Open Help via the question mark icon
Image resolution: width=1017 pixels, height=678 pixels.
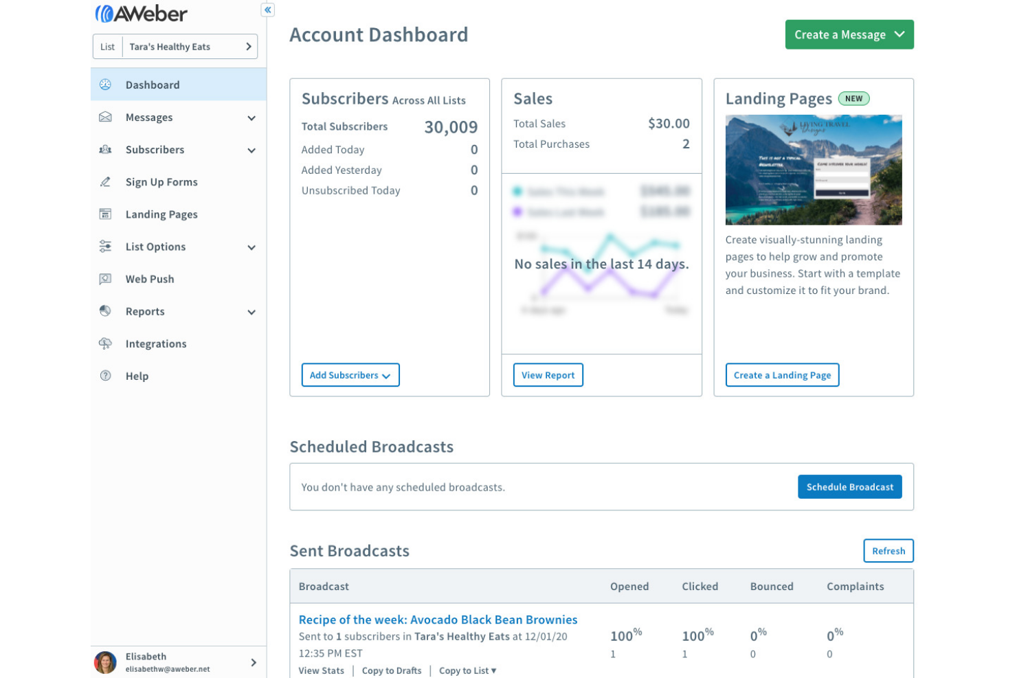click(105, 376)
